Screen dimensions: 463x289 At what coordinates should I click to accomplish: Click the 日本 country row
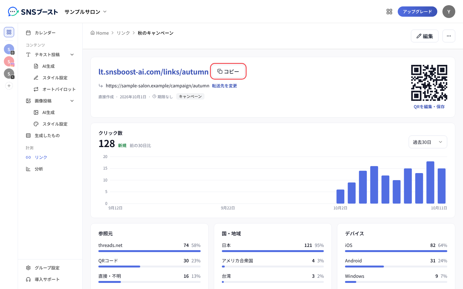pos(273,247)
